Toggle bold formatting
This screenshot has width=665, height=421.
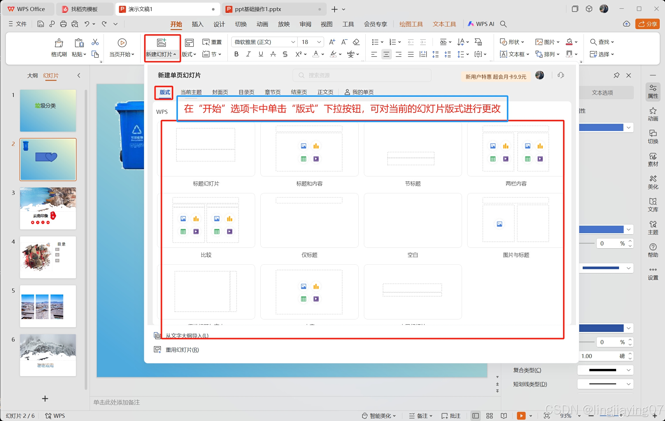click(236, 54)
